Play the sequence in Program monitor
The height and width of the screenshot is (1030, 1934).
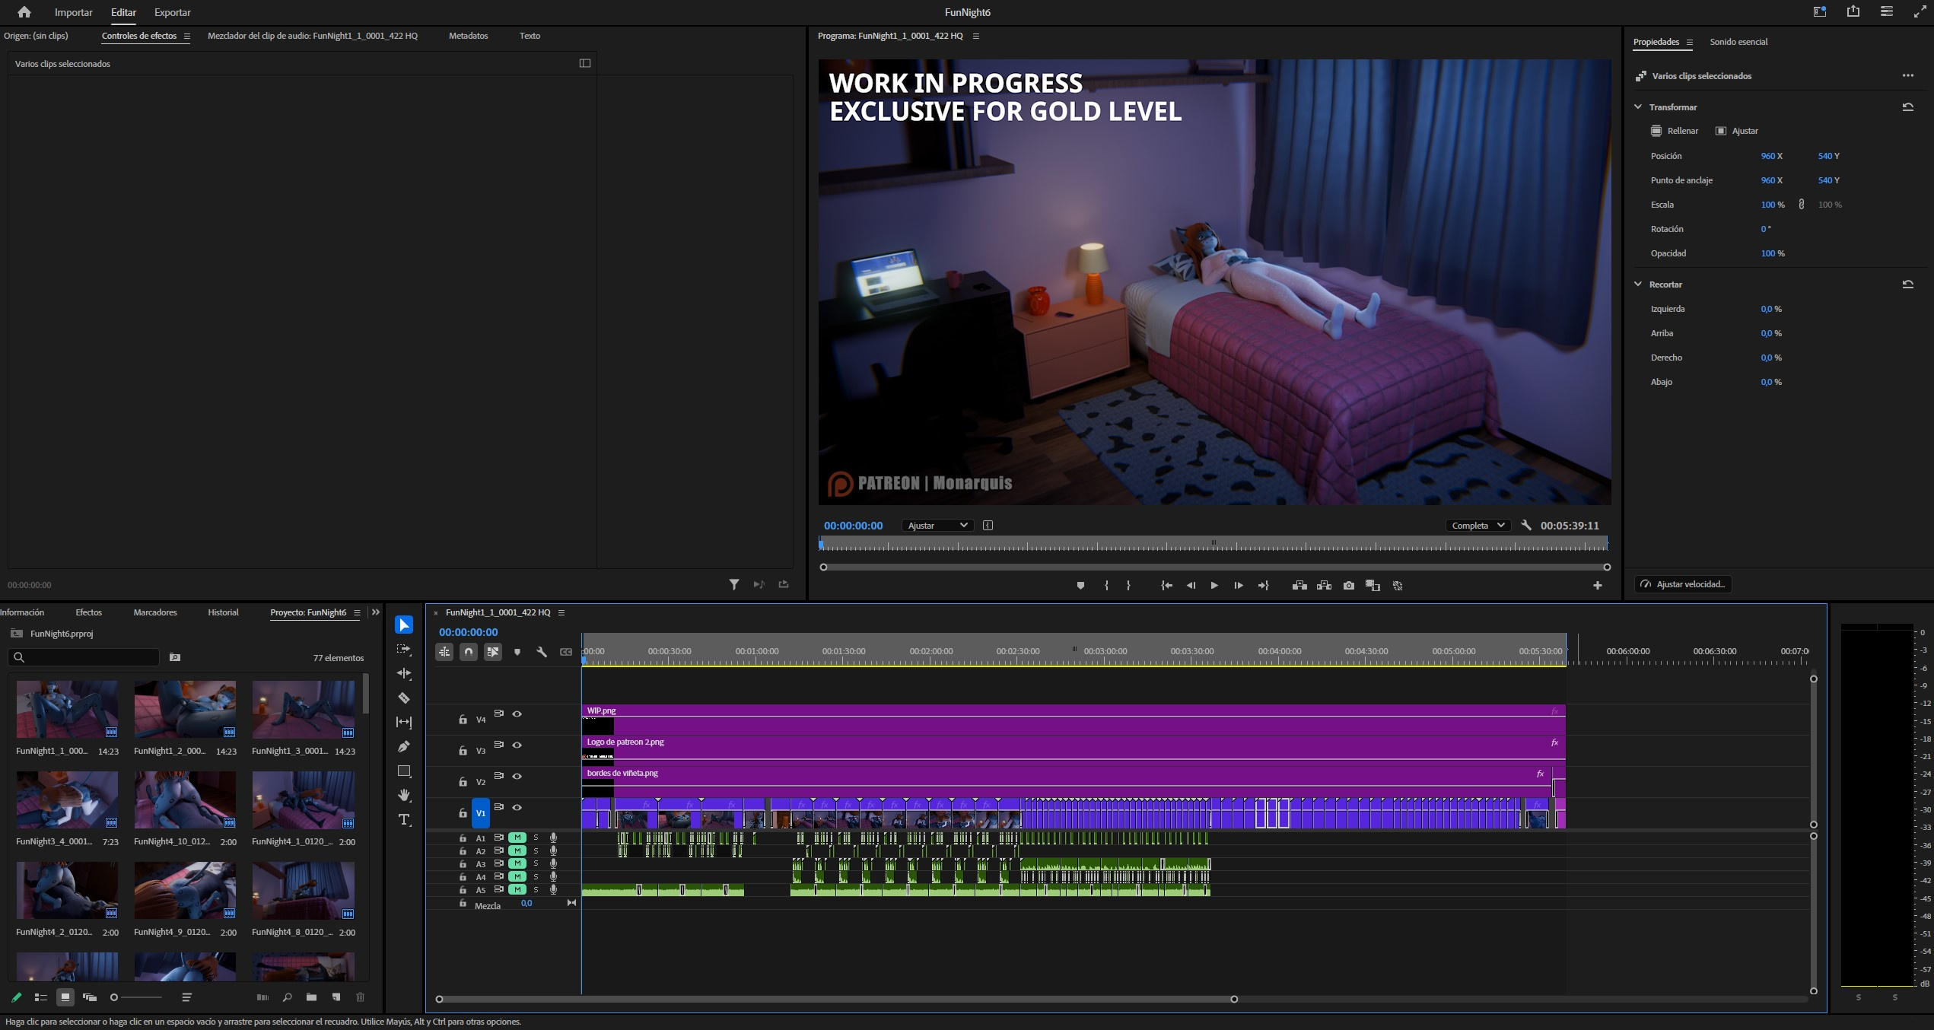tap(1214, 586)
